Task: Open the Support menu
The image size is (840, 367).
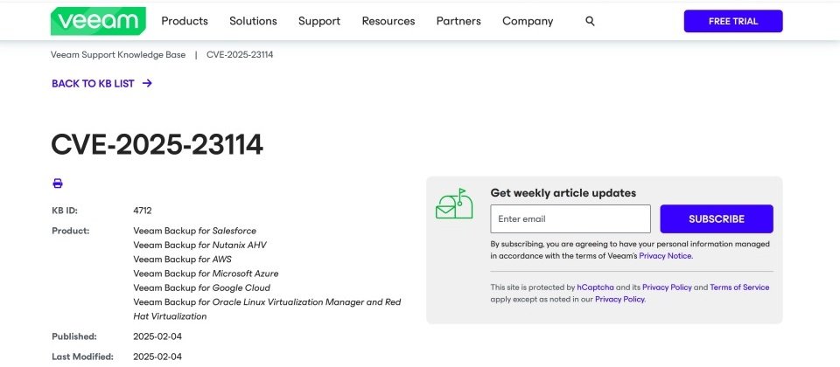Action: pyautogui.click(x=319, y=21)
